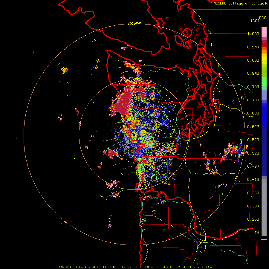Click the [CC] units label above legend
This screenshot has width=269, height=269.
click(x=255, y=21)
